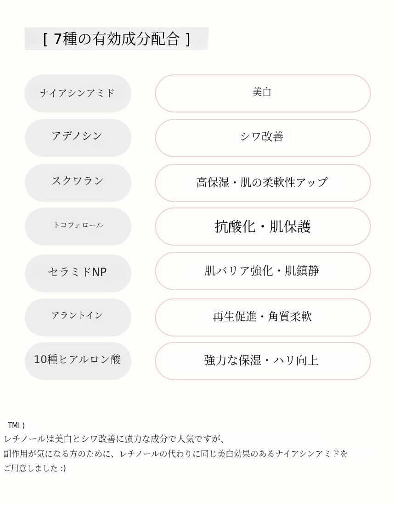
Task: Select the トコフェロール ingredient pill
Action: tap(78, 226)
